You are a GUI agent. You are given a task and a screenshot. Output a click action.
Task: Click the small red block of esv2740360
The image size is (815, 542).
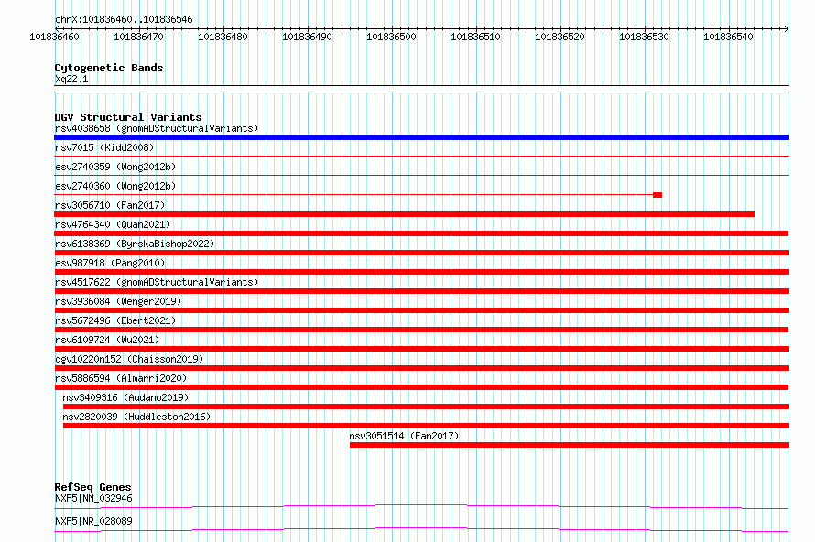(x=657, y=195)
